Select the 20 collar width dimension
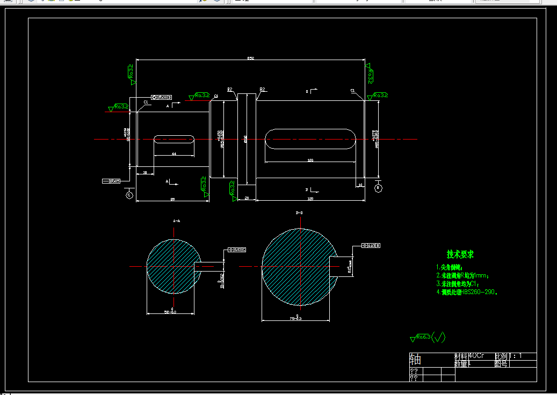The height and width of the screenshot is (395, 557). 247,198
